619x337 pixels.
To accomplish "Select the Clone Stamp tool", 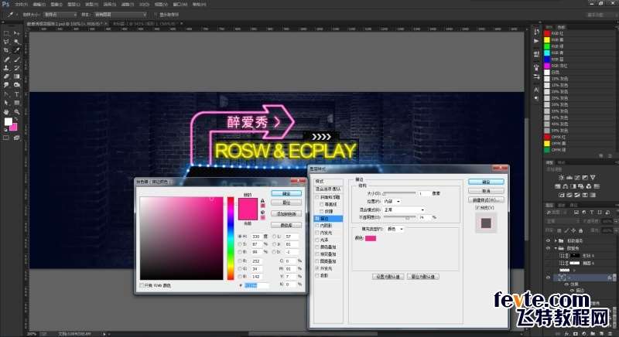I will 6,68.
